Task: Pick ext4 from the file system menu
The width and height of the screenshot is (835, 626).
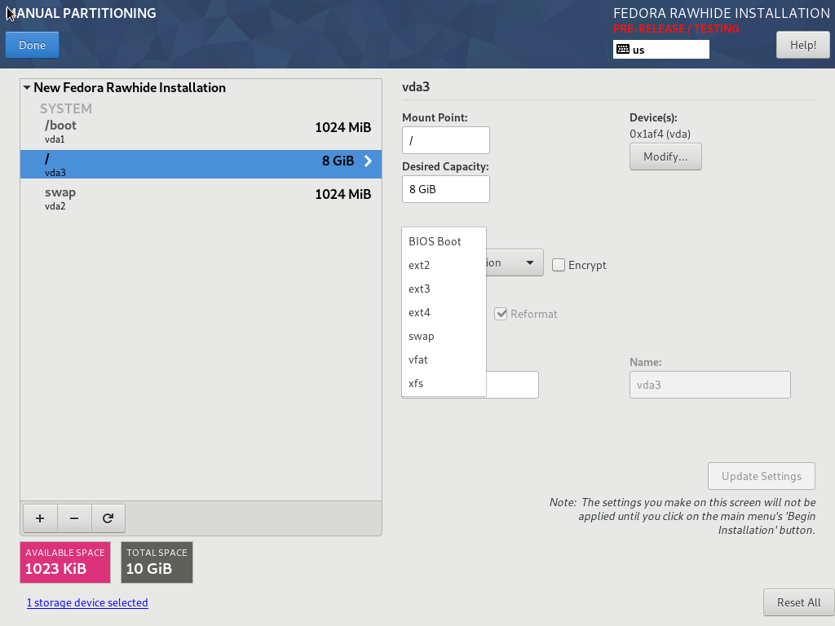Action: 444,312
